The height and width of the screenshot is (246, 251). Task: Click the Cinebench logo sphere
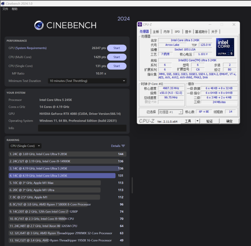point(39,25)
